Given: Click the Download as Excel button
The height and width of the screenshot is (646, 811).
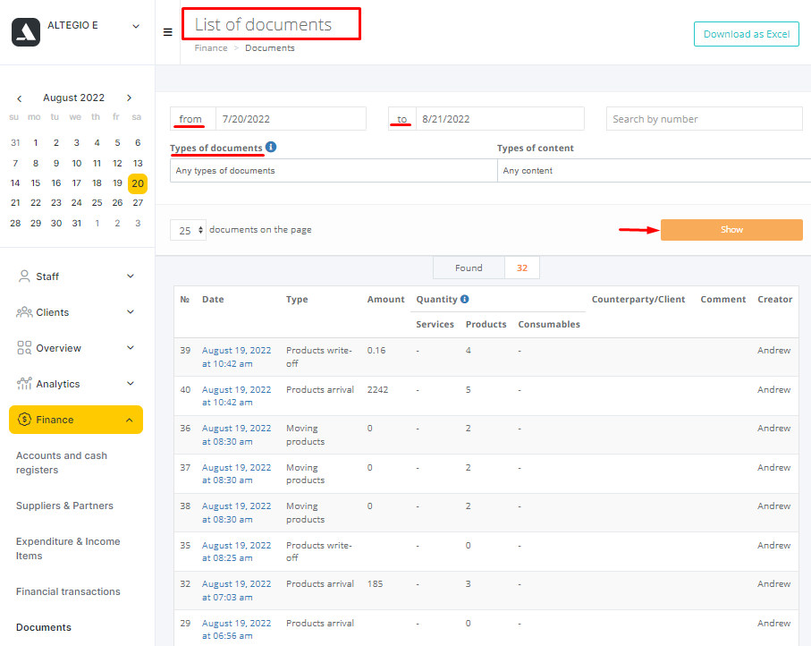Looking at the screenshot, I should (x=747, y=34).
